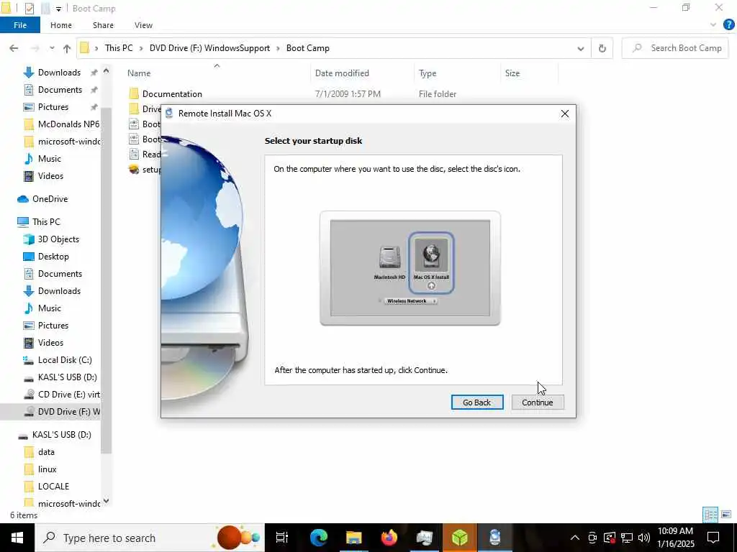Select Downloads in Quick access
The height and width of the screenshot is (552, 737).
[x=59, y=73]
